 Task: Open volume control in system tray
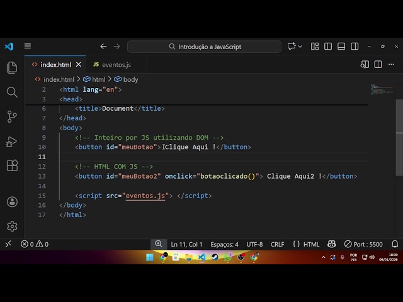click(x=372, y=257)
